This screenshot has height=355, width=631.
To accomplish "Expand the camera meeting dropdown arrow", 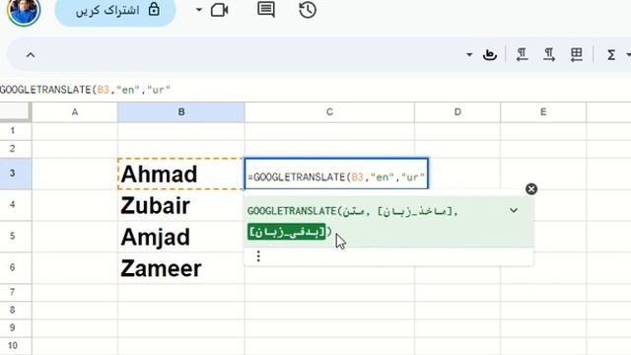I will click(x=199, y=10).
